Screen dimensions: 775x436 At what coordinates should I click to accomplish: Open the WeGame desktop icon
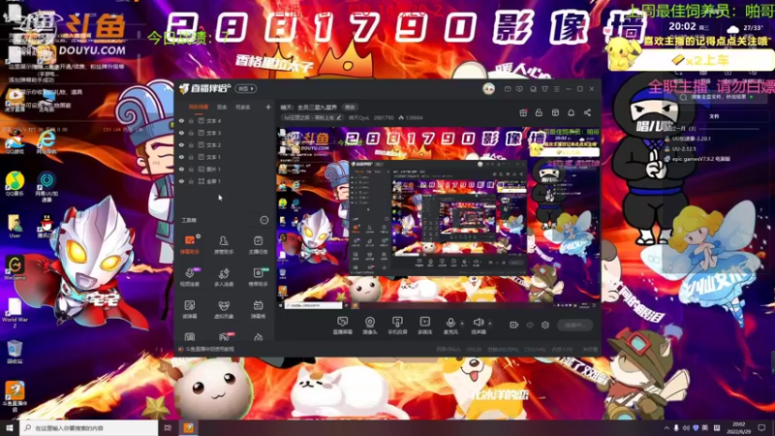15,268
